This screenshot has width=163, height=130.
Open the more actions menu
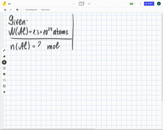point(141,4)
